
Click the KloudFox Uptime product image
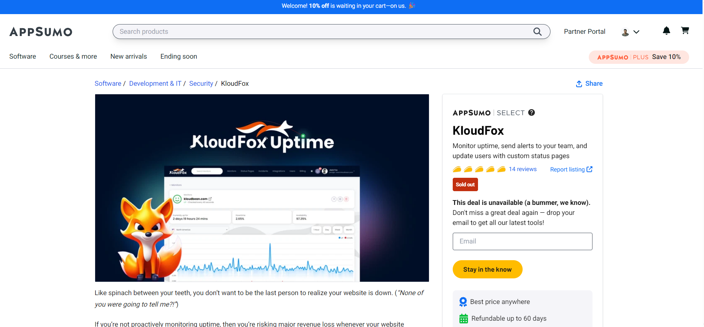(x=262, y=188)
